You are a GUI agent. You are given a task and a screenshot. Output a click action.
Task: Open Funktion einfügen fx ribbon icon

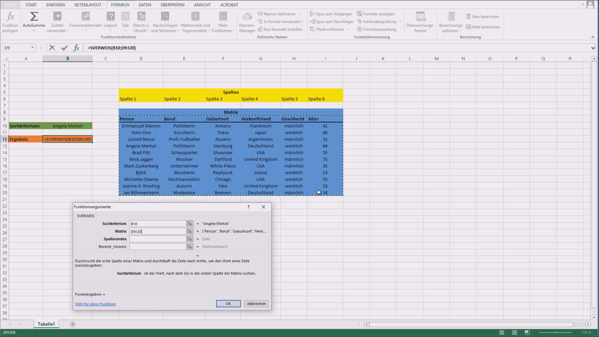pos(10,16)
